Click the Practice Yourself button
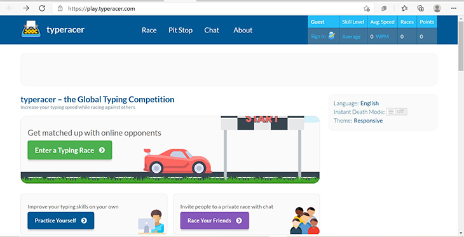The height and width of the screenshot is (237, 464). point(61,220)
